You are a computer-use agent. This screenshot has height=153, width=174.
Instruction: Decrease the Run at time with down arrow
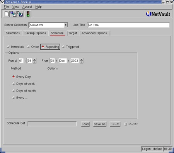(35, 62)
